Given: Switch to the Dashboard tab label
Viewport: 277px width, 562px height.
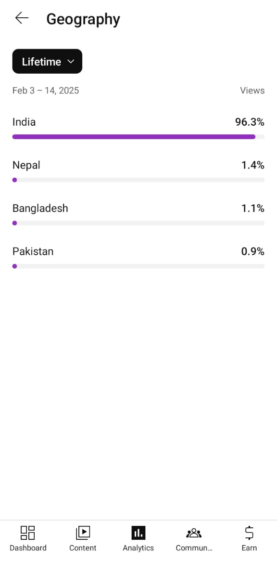Looking at the screenshot, I should click(x=28, y=548).
